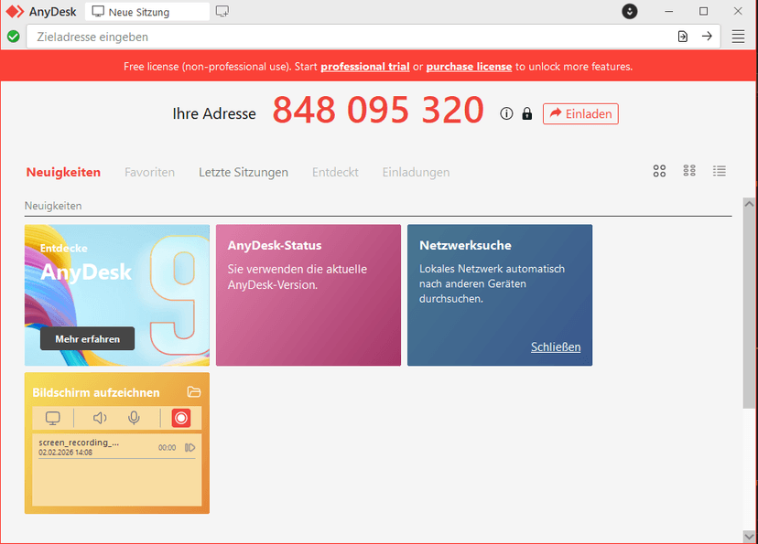Click the info icon next to your address
Viewport: 758px width, 544px height.
pos(505,113)
